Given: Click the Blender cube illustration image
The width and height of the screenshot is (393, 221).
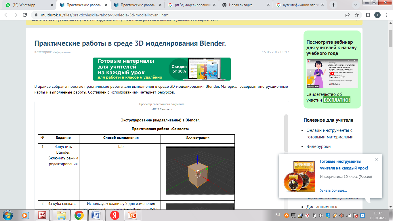Looking at the screenshot, I should 200,170.
